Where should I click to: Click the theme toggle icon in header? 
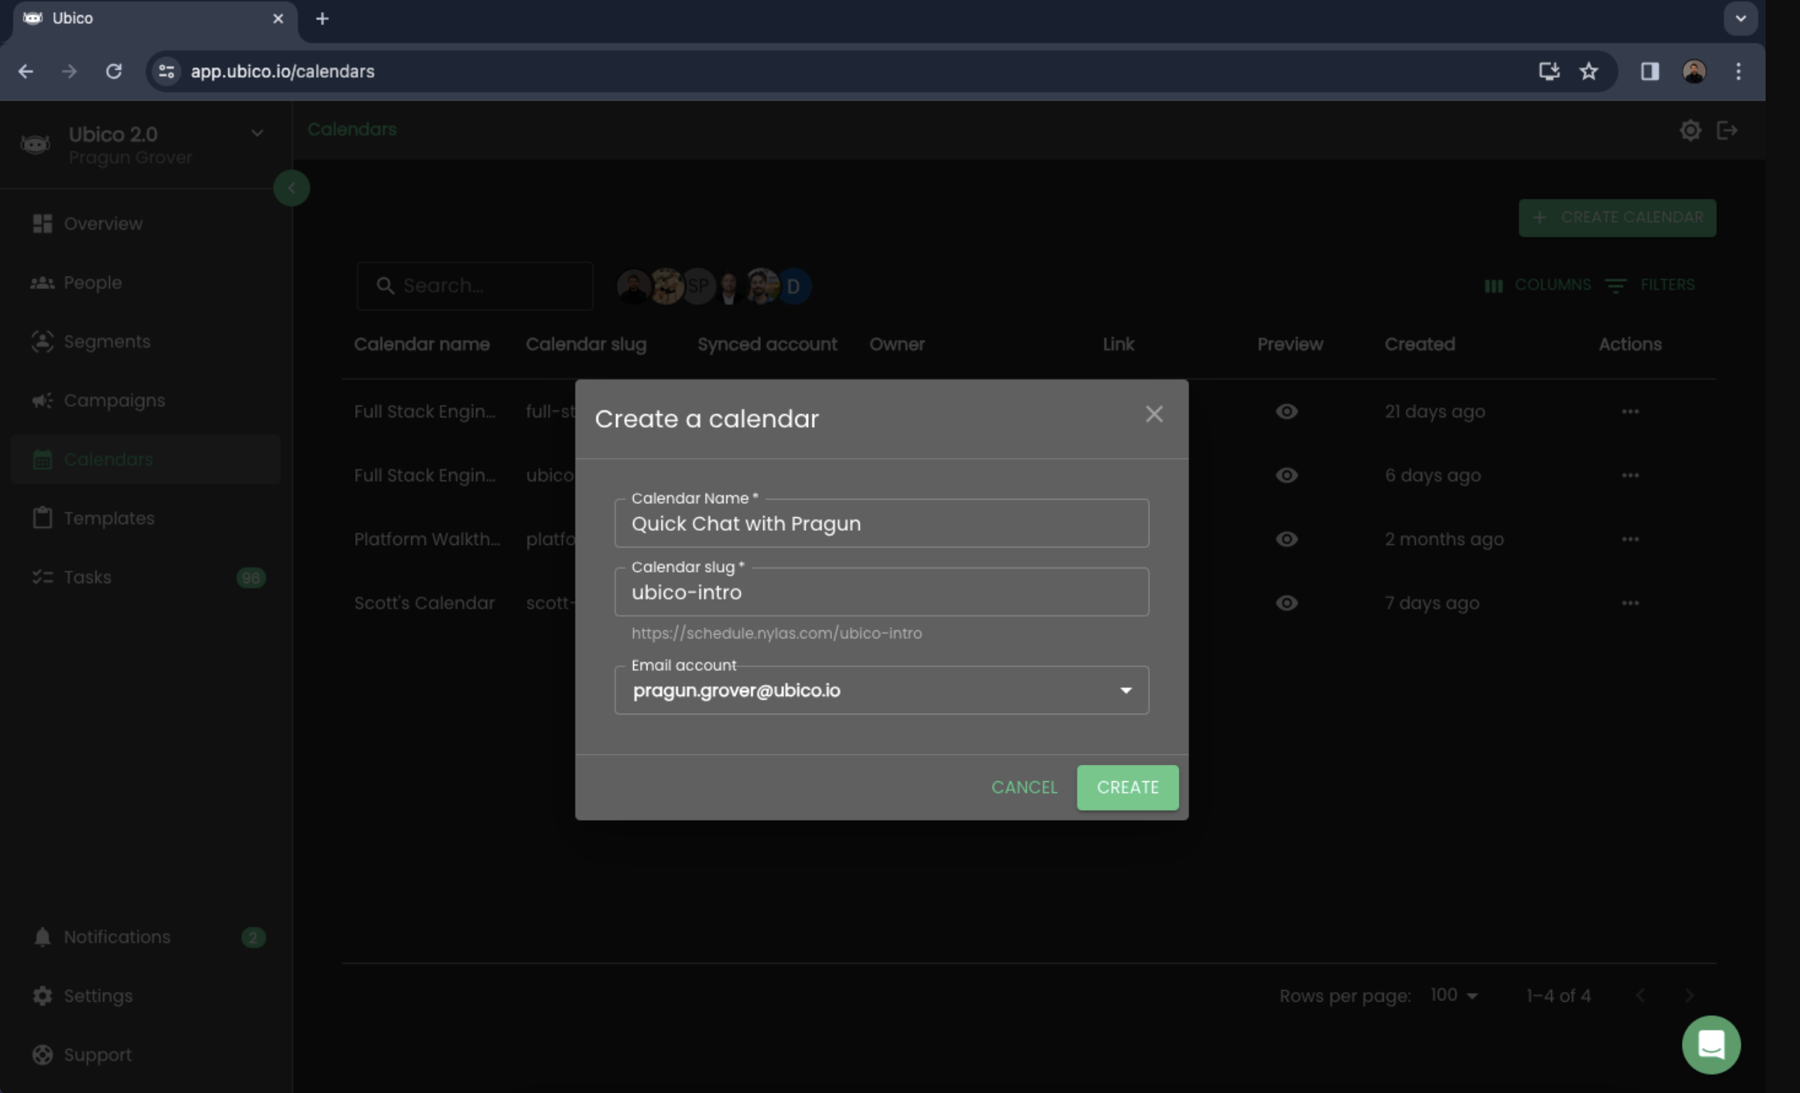pos(1689,130)
